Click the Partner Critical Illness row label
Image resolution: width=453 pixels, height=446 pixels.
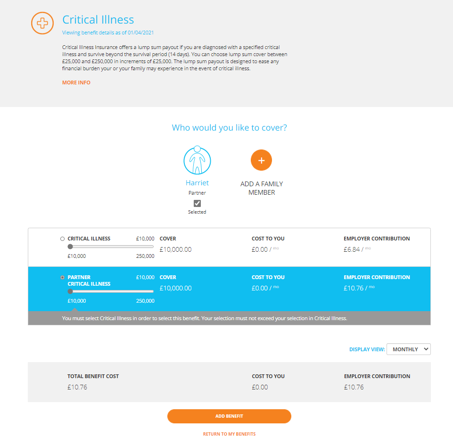[89, 281]
